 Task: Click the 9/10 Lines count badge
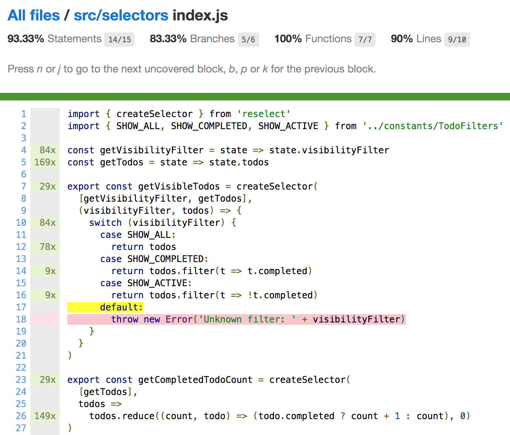457,39
